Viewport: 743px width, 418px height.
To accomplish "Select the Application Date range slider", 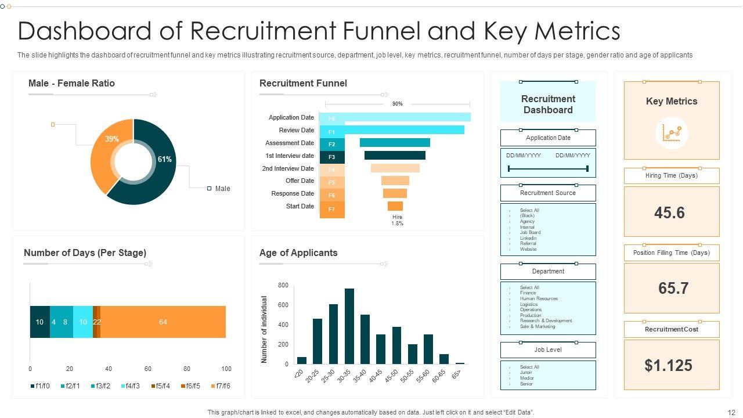I will [548, 169].
